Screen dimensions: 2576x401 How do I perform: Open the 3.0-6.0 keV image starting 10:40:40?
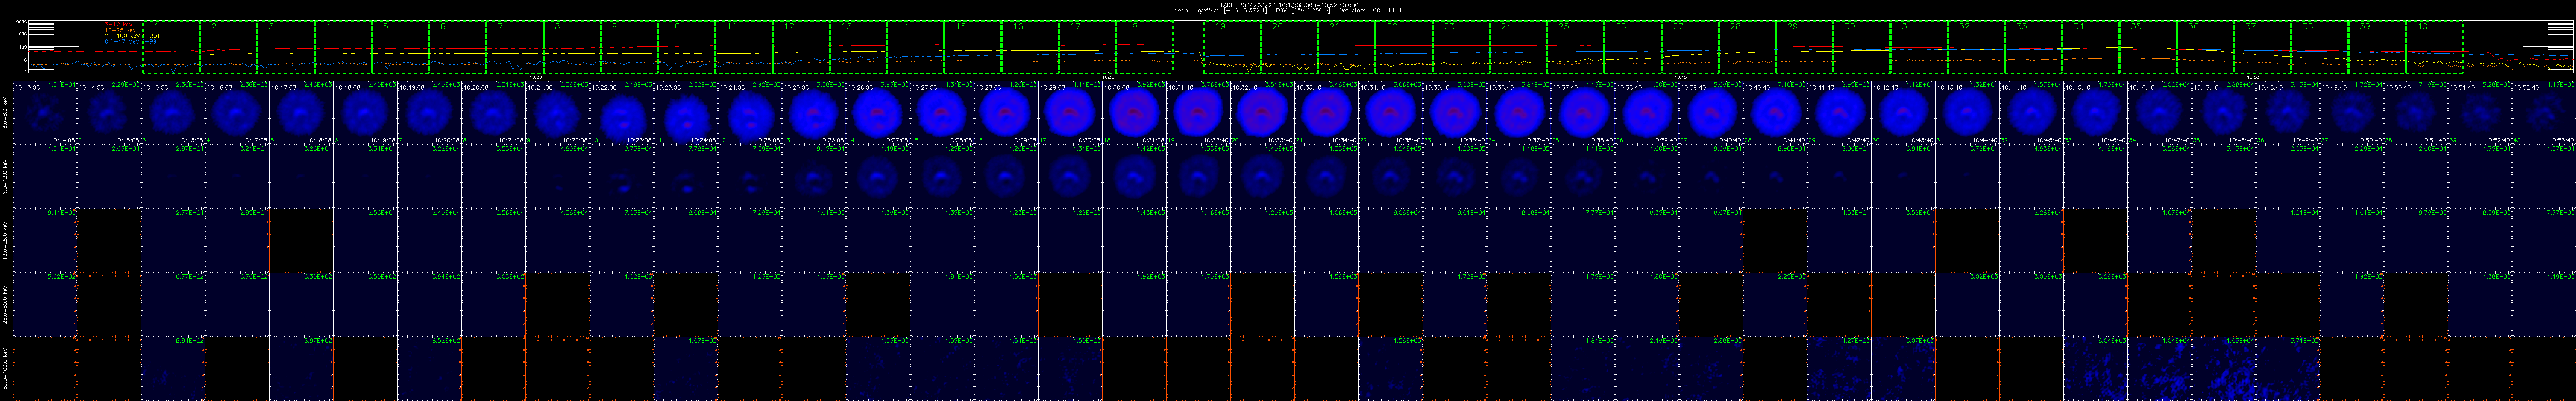click(x=1775, y=113)
